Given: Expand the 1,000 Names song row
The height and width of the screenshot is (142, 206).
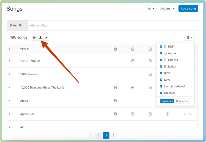Looking at the screenshot, I should pos(10,74).
